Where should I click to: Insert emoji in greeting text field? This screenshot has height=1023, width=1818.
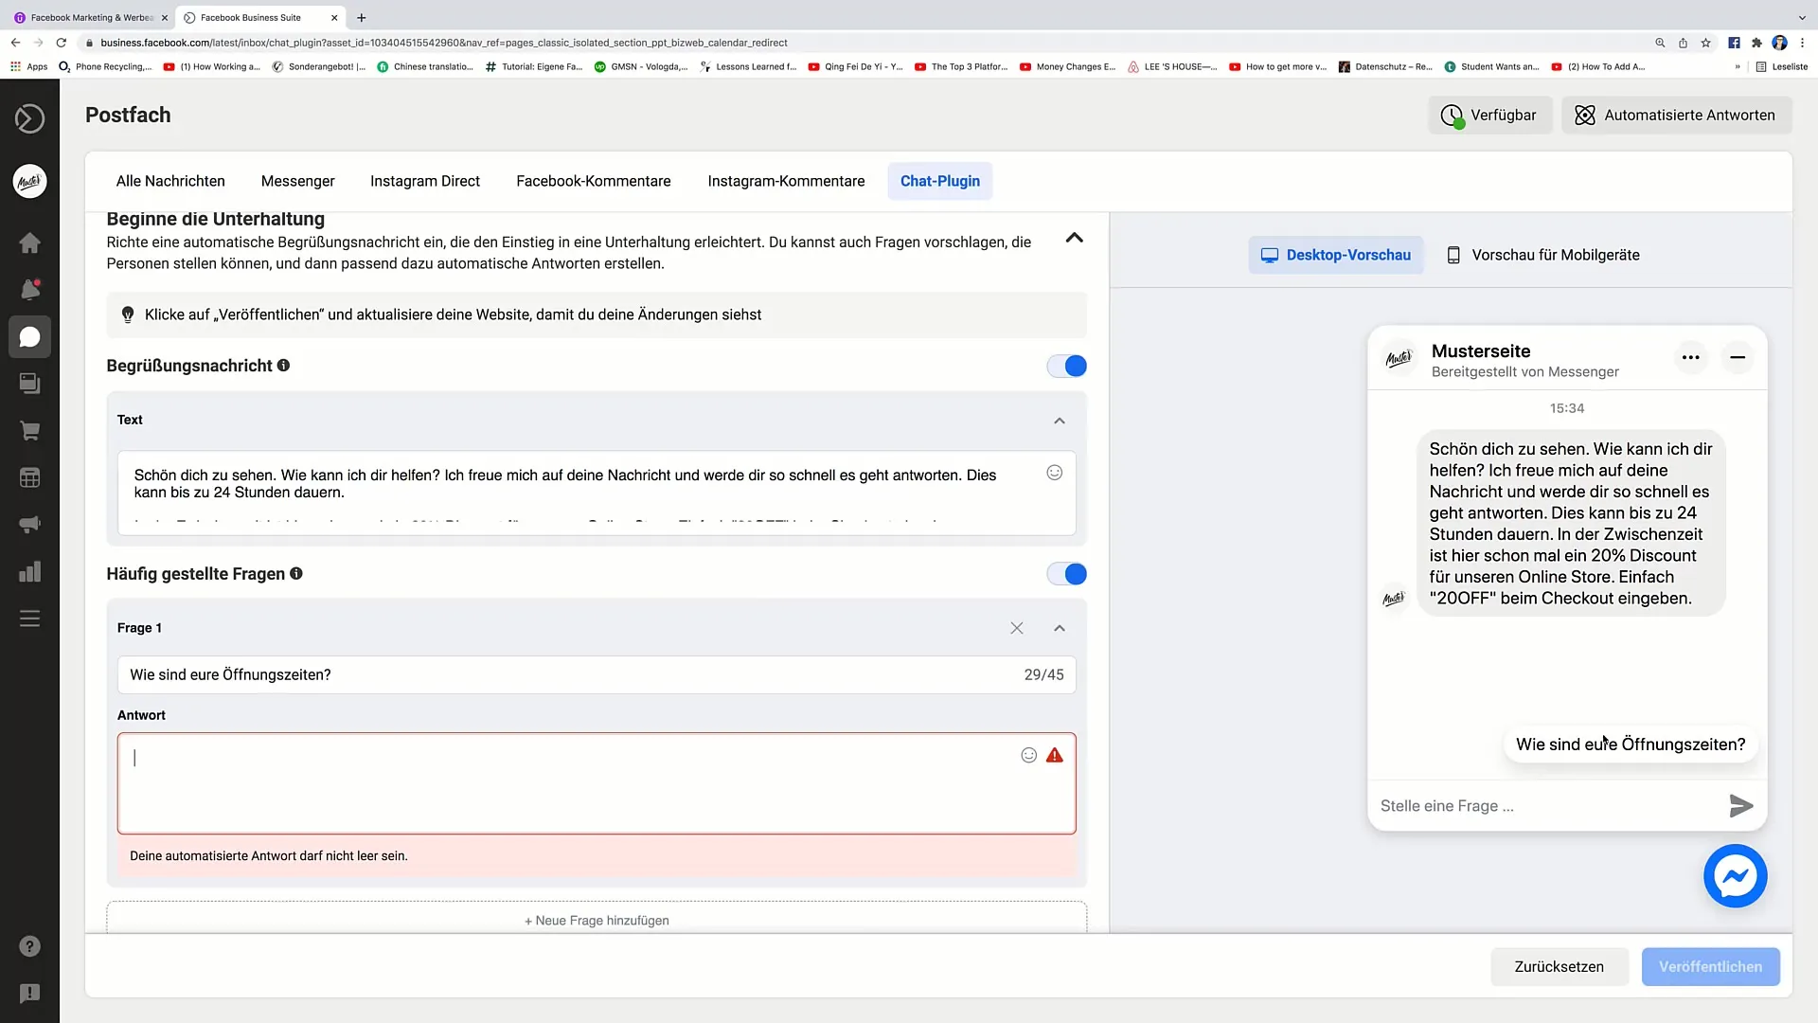coord(1054,473)
